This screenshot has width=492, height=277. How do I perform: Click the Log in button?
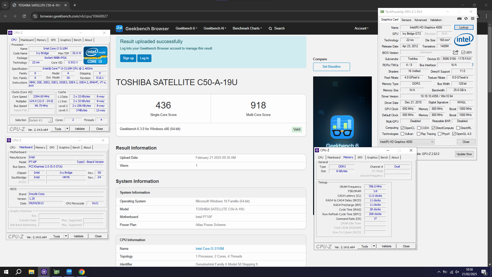tap(144, 58)
